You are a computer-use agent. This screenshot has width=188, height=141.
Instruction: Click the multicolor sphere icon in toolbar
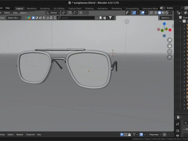point(29,18)
